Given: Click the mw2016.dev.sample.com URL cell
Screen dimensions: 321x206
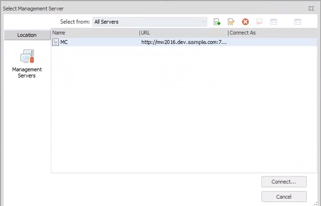Looking at the screenshot, I should coord(184,42).
